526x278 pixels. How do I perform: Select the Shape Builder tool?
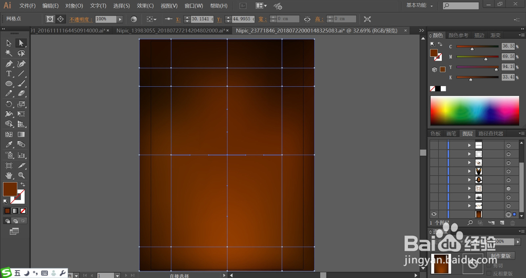tap(9, 124)
